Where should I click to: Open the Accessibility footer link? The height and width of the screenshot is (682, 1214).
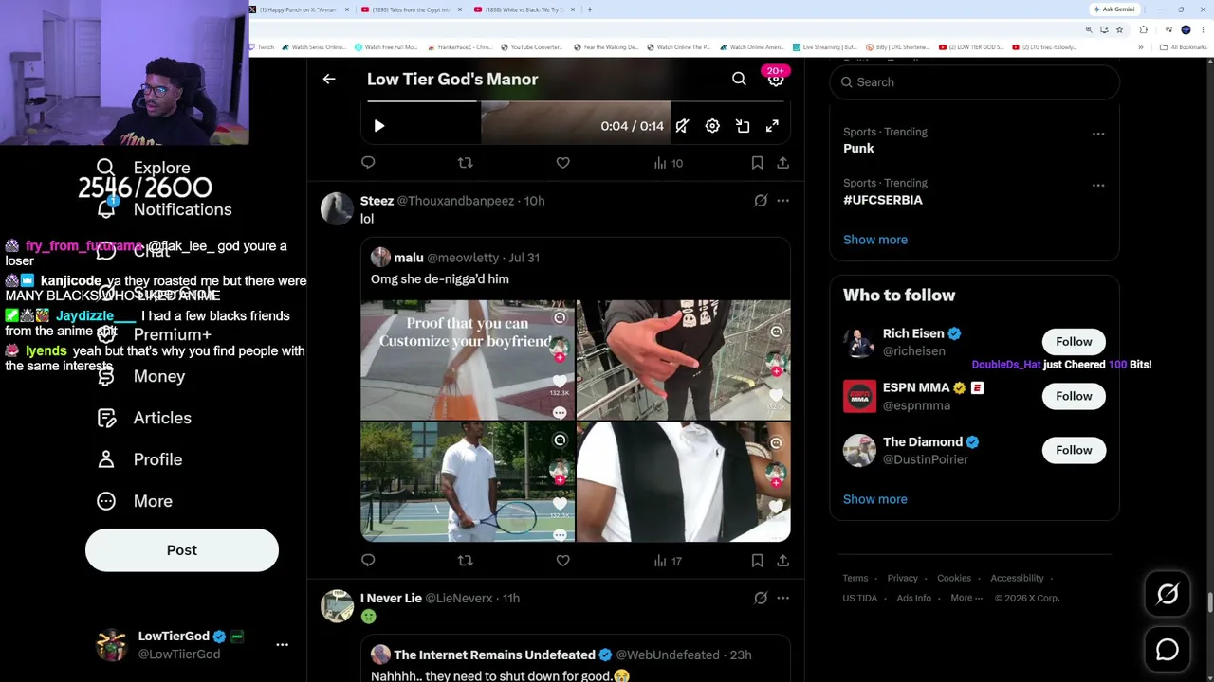(1017, 578)
